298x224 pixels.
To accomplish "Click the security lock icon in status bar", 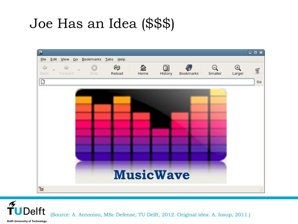I will click(41, 189).
